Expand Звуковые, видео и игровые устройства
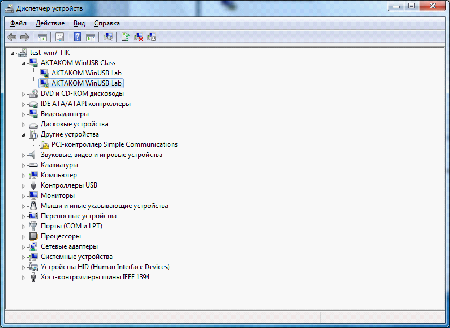The image size is (450, 328). click(24, 155)
